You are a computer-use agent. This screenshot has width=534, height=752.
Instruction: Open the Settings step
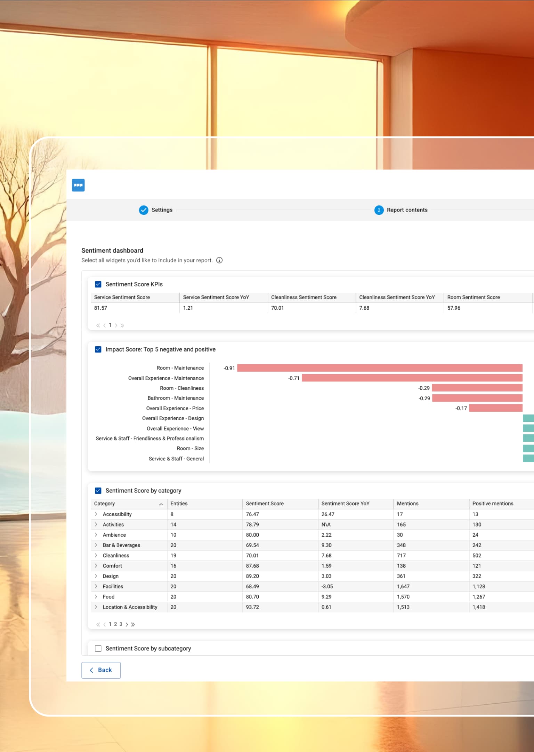(162, 210)
